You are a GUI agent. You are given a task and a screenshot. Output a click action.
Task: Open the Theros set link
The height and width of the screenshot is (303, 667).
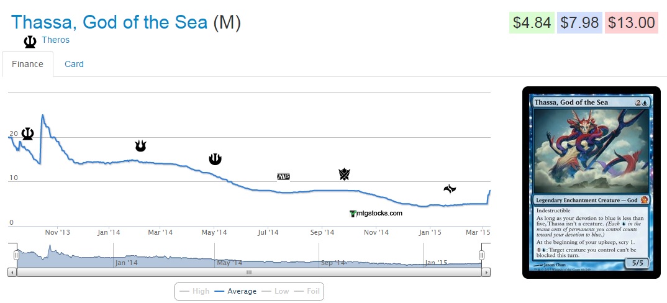(55, 40)
